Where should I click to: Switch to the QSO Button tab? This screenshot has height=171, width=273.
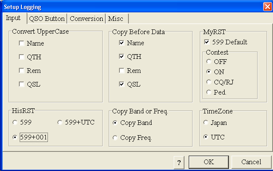(x=47, y=19)
